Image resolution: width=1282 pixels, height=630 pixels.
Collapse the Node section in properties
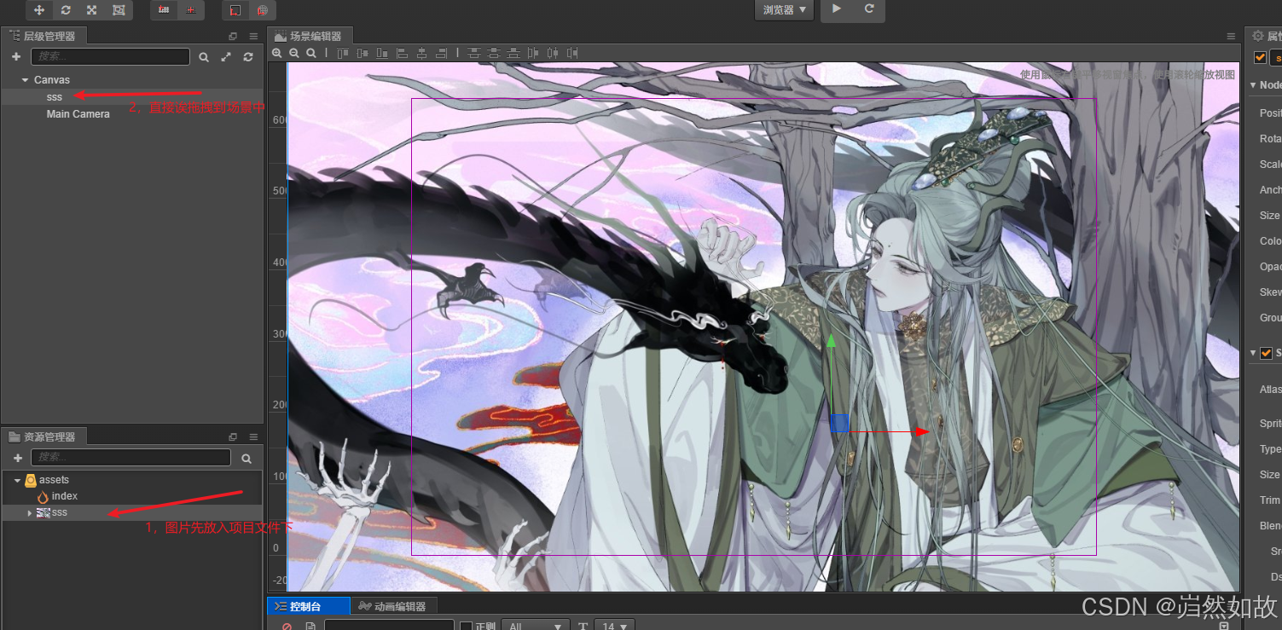tap(1253, 85)
